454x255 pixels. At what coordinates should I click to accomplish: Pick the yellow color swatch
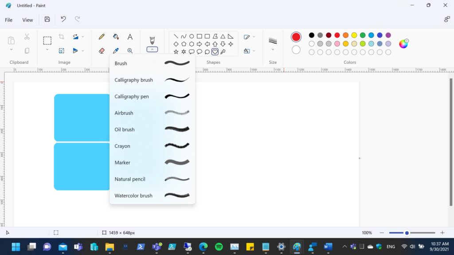coord(354,35)
